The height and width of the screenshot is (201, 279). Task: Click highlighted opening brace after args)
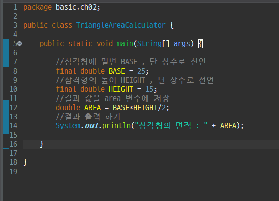click(200, 44)
